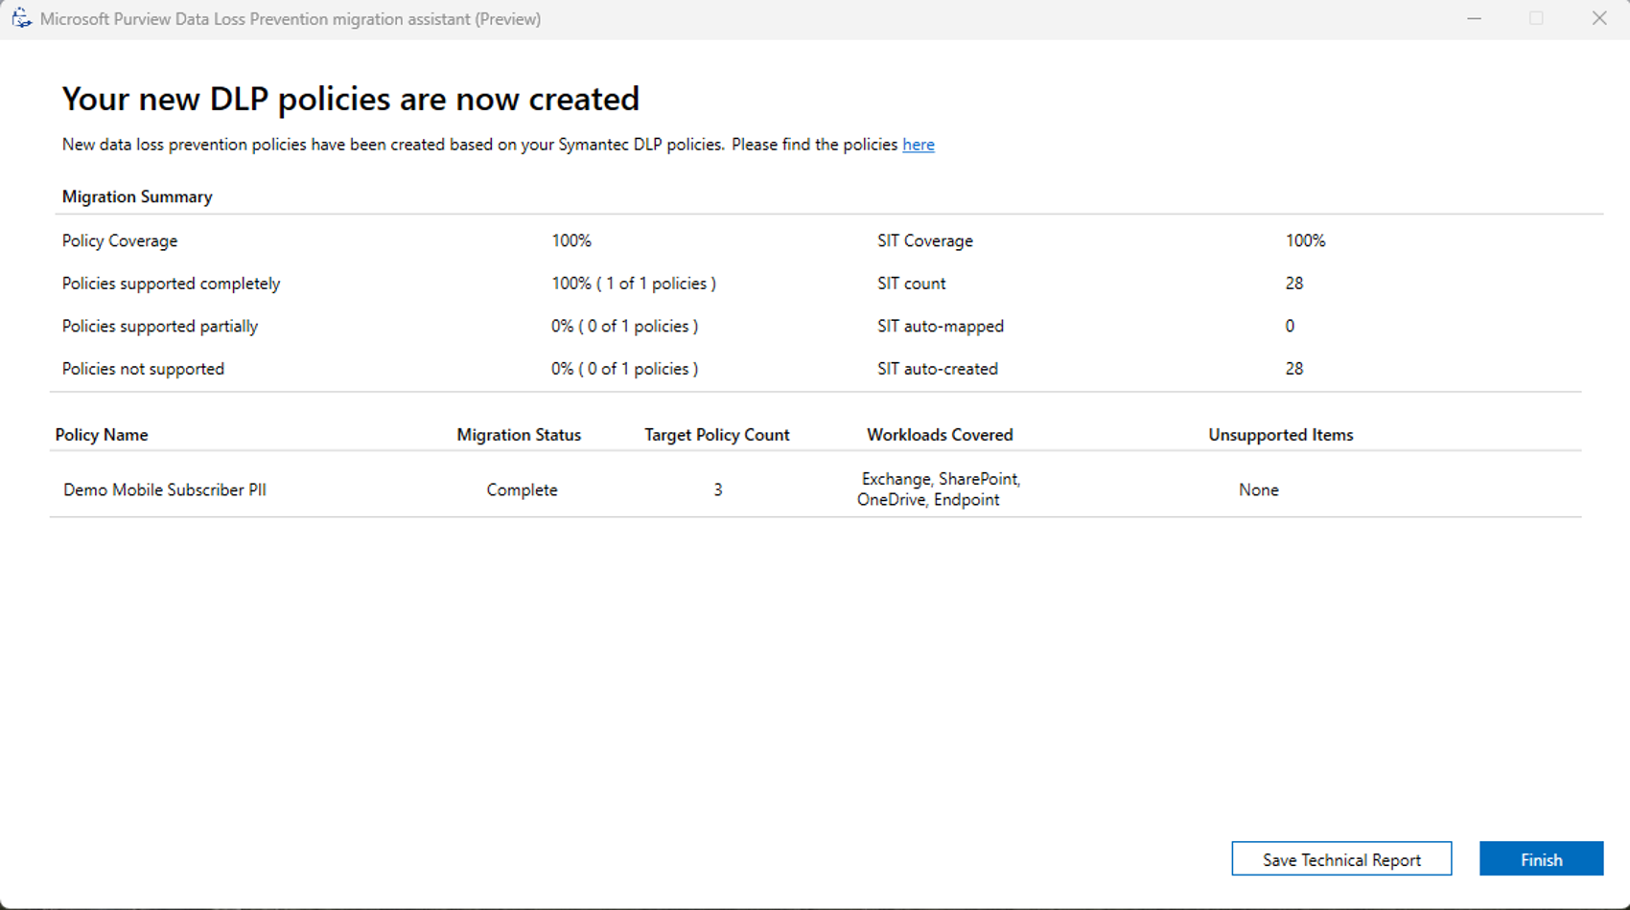Click the Target Policy Count column header
Image resolution: width=1630 pixels, height=910 pixels.
716,435
